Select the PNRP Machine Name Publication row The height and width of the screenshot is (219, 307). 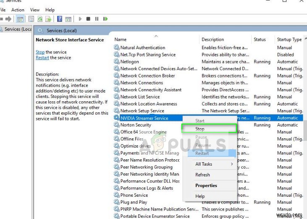coord(208,209)
